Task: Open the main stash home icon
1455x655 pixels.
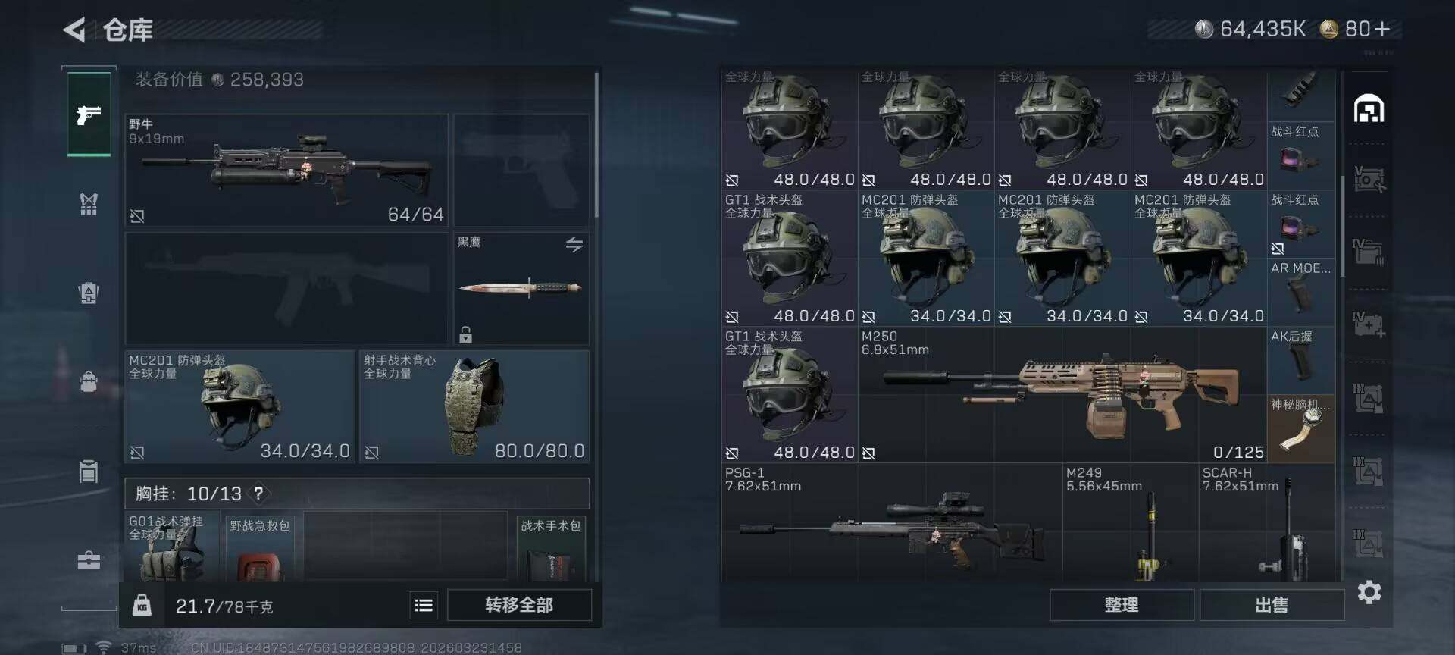Action: tap(1369, 108)
